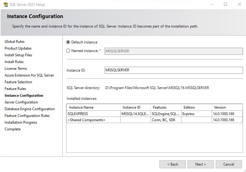This screenshot has width=246, height=172.
Task: Minimize the SQL Server Setup window
Action: point(211,5)
